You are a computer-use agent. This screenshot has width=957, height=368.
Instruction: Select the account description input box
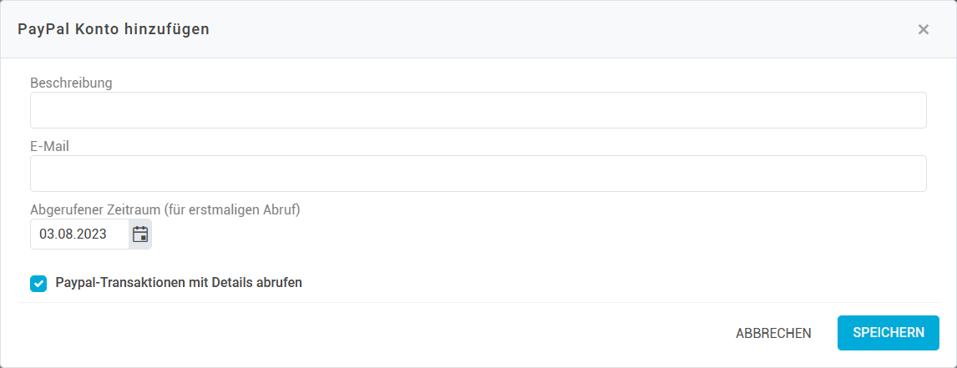[x=478, y=110]
